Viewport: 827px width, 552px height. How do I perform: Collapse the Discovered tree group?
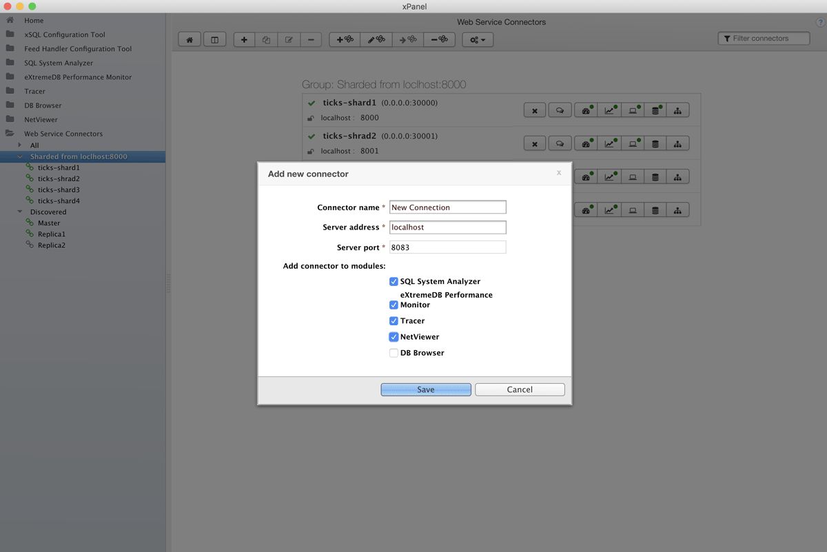[20, 212]
